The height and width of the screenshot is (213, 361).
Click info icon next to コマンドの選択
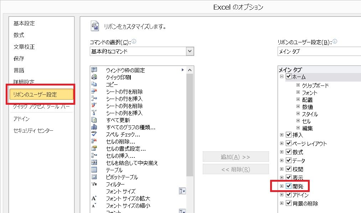[134, 41]
